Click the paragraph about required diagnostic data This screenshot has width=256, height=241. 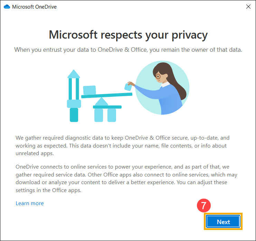(122, 145)
